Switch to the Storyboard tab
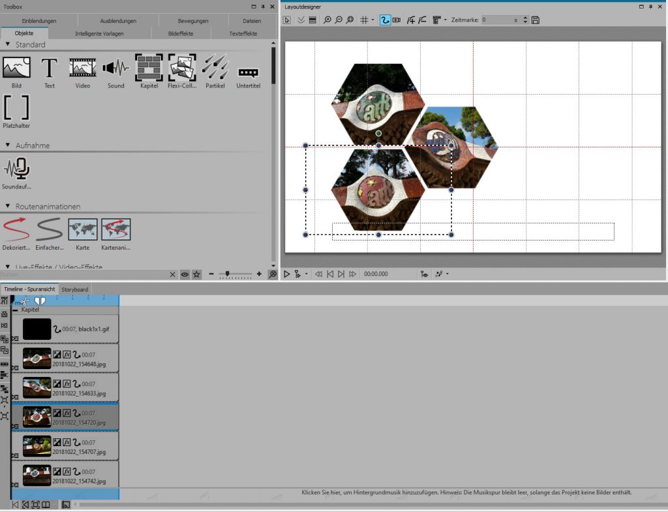668x512 pixels. click(75, 289)
